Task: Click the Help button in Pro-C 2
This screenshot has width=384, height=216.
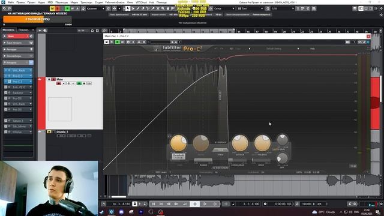Action: (x=313, y=49)
